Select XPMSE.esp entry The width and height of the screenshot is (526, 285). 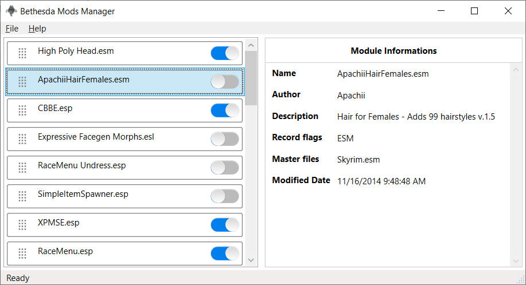[x=124, y=225]
